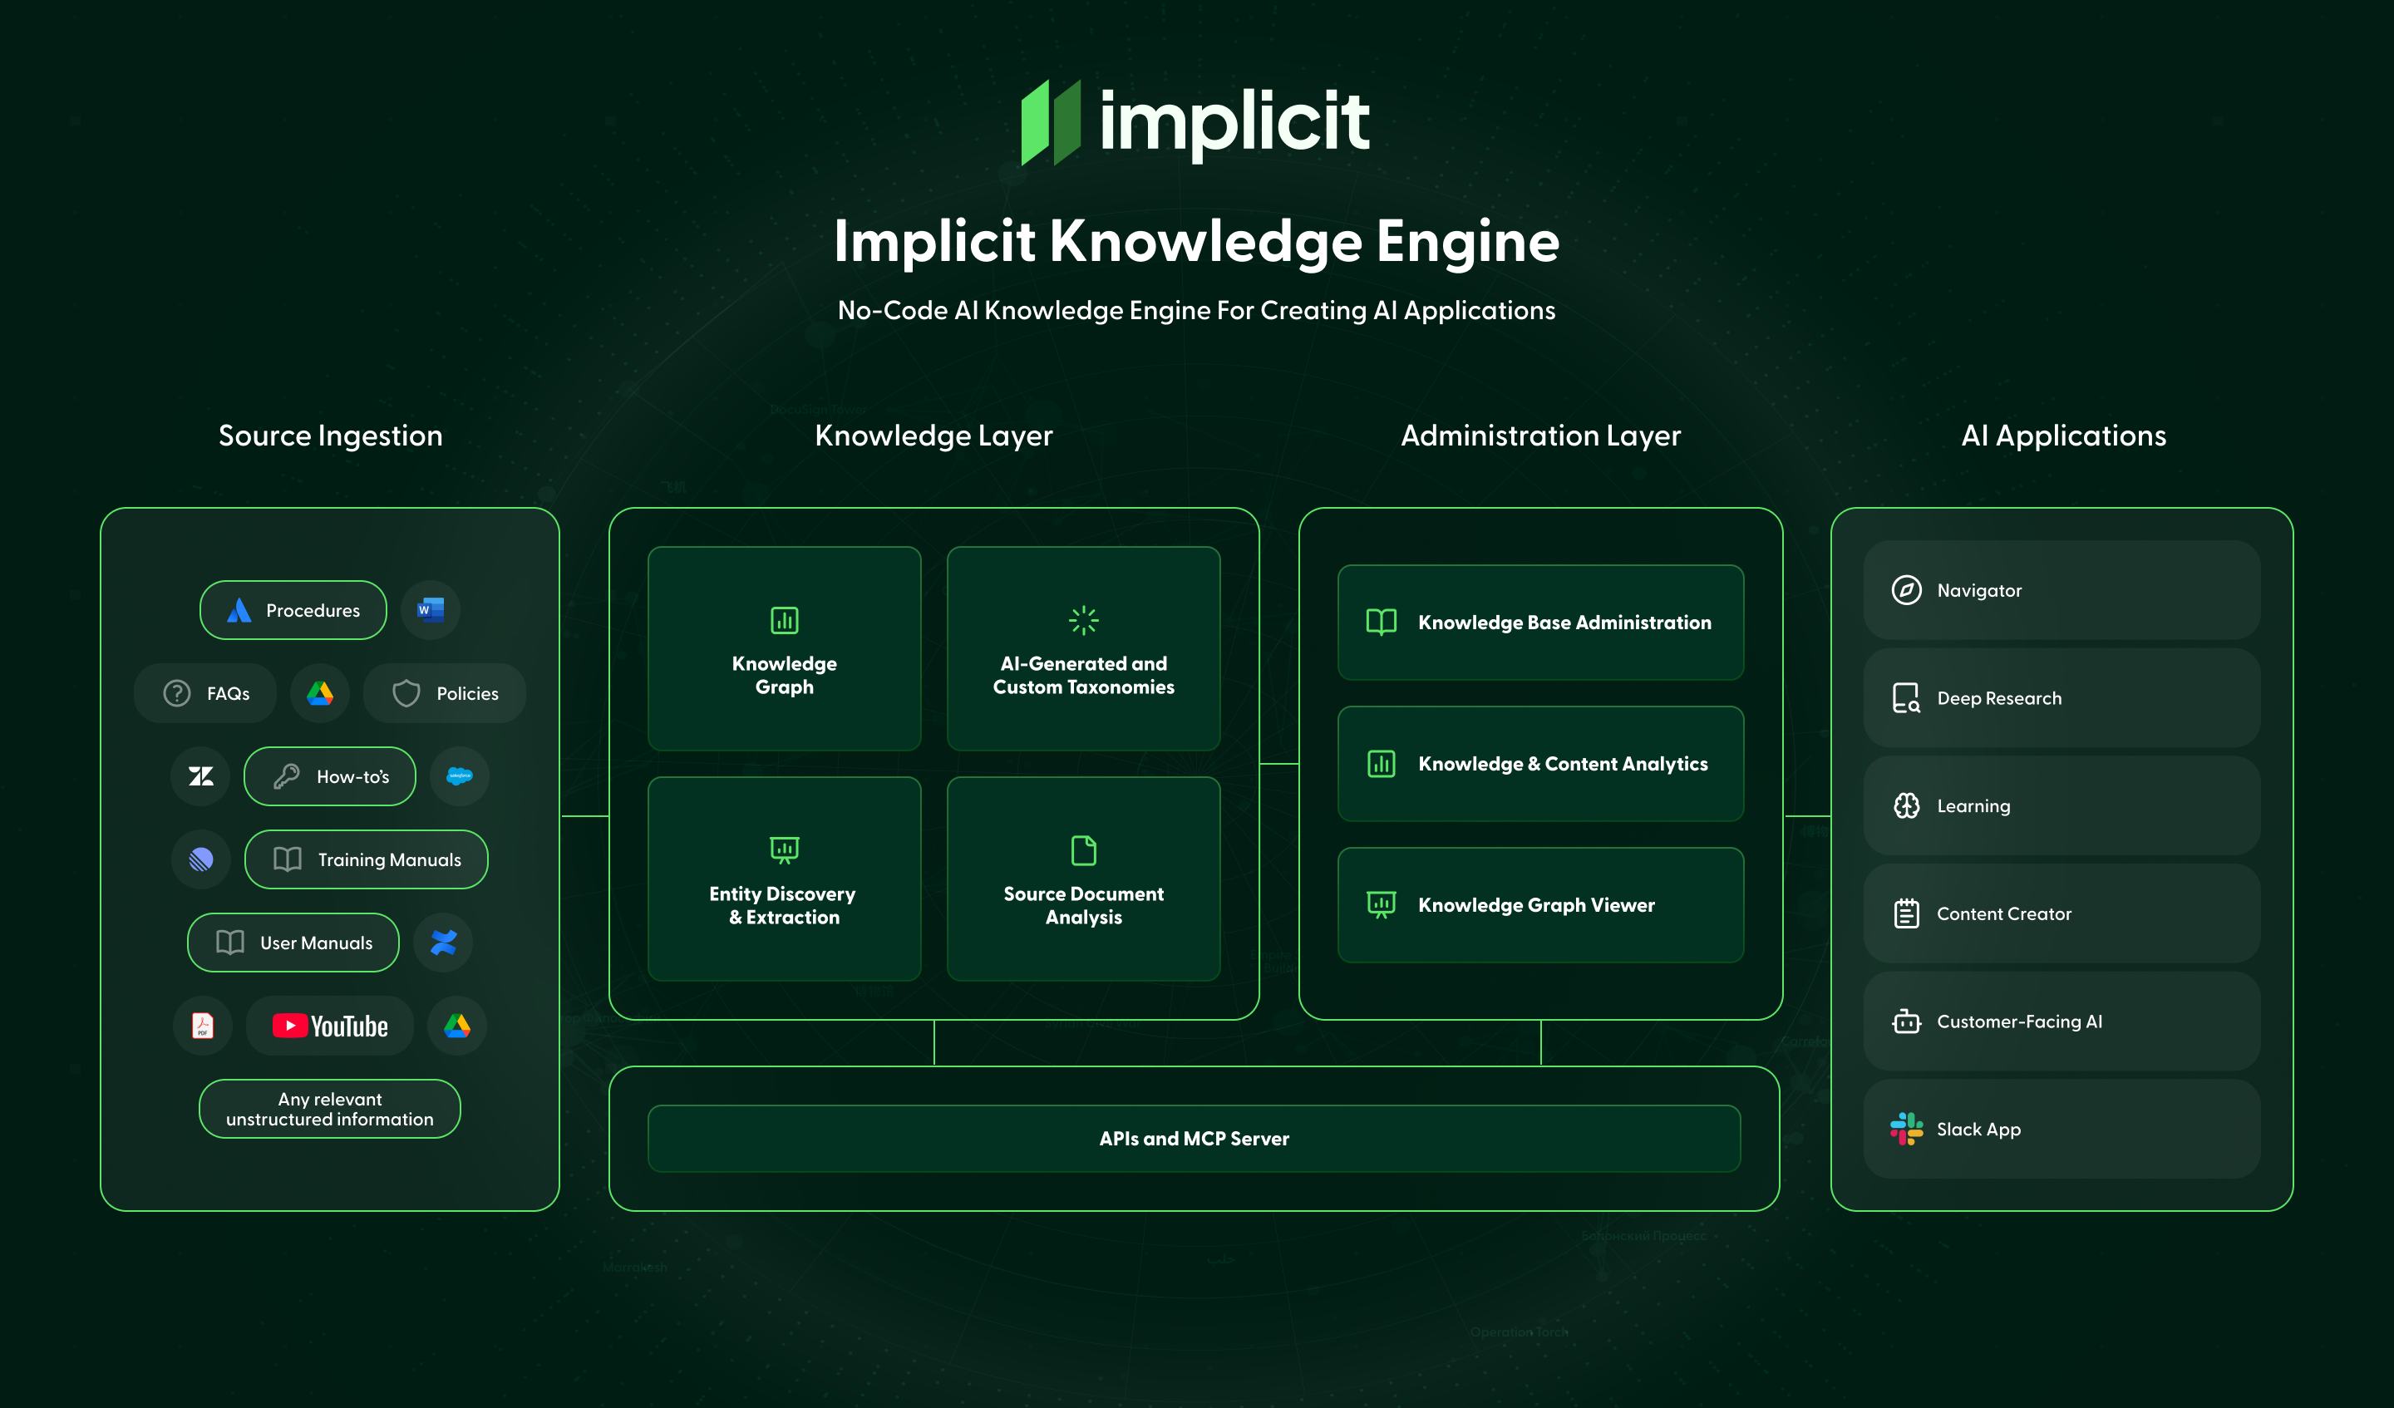Click the Linear icon beside Training Manuals
Image resolution: width=2394 pixels, height=1408 pixels.
200,859
